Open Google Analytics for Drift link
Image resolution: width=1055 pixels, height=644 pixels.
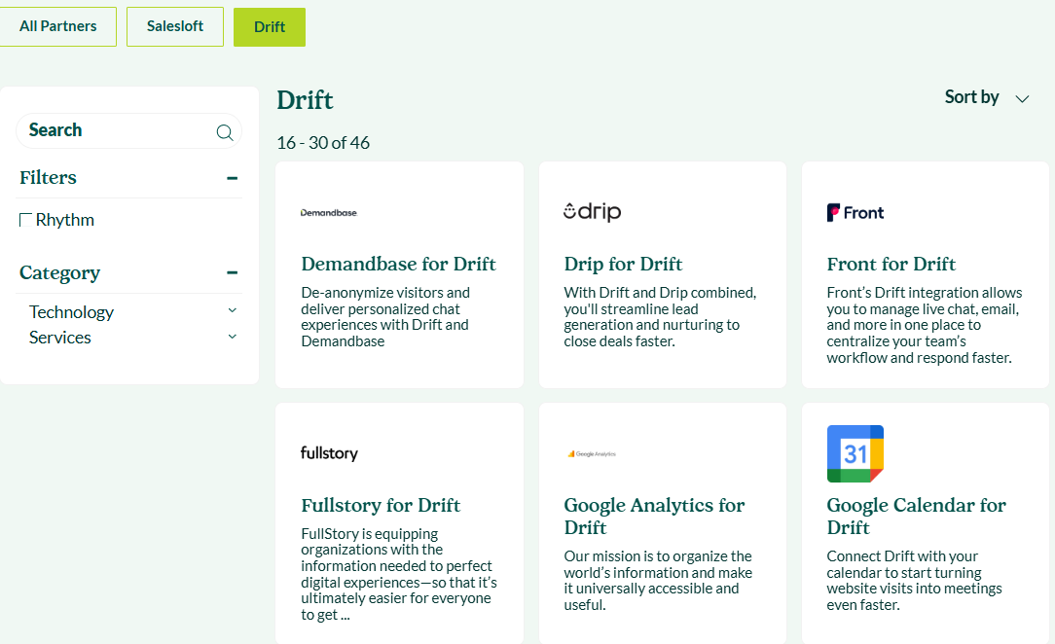coord(654,516)
